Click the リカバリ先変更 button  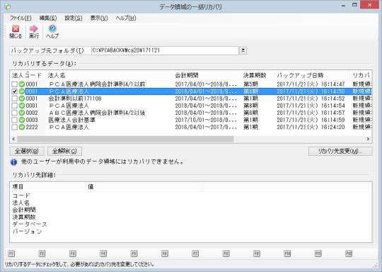(x=340, y=152)
